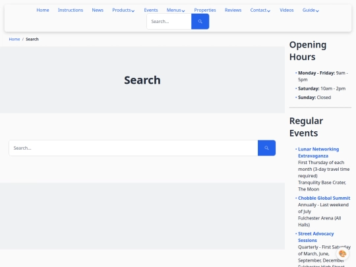Screen dimensions: 356x267
Task: Focus the header search input field
Action: tap(169, 21)
